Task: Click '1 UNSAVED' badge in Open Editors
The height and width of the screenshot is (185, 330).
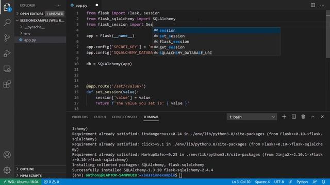Action: tap(55, 14)
